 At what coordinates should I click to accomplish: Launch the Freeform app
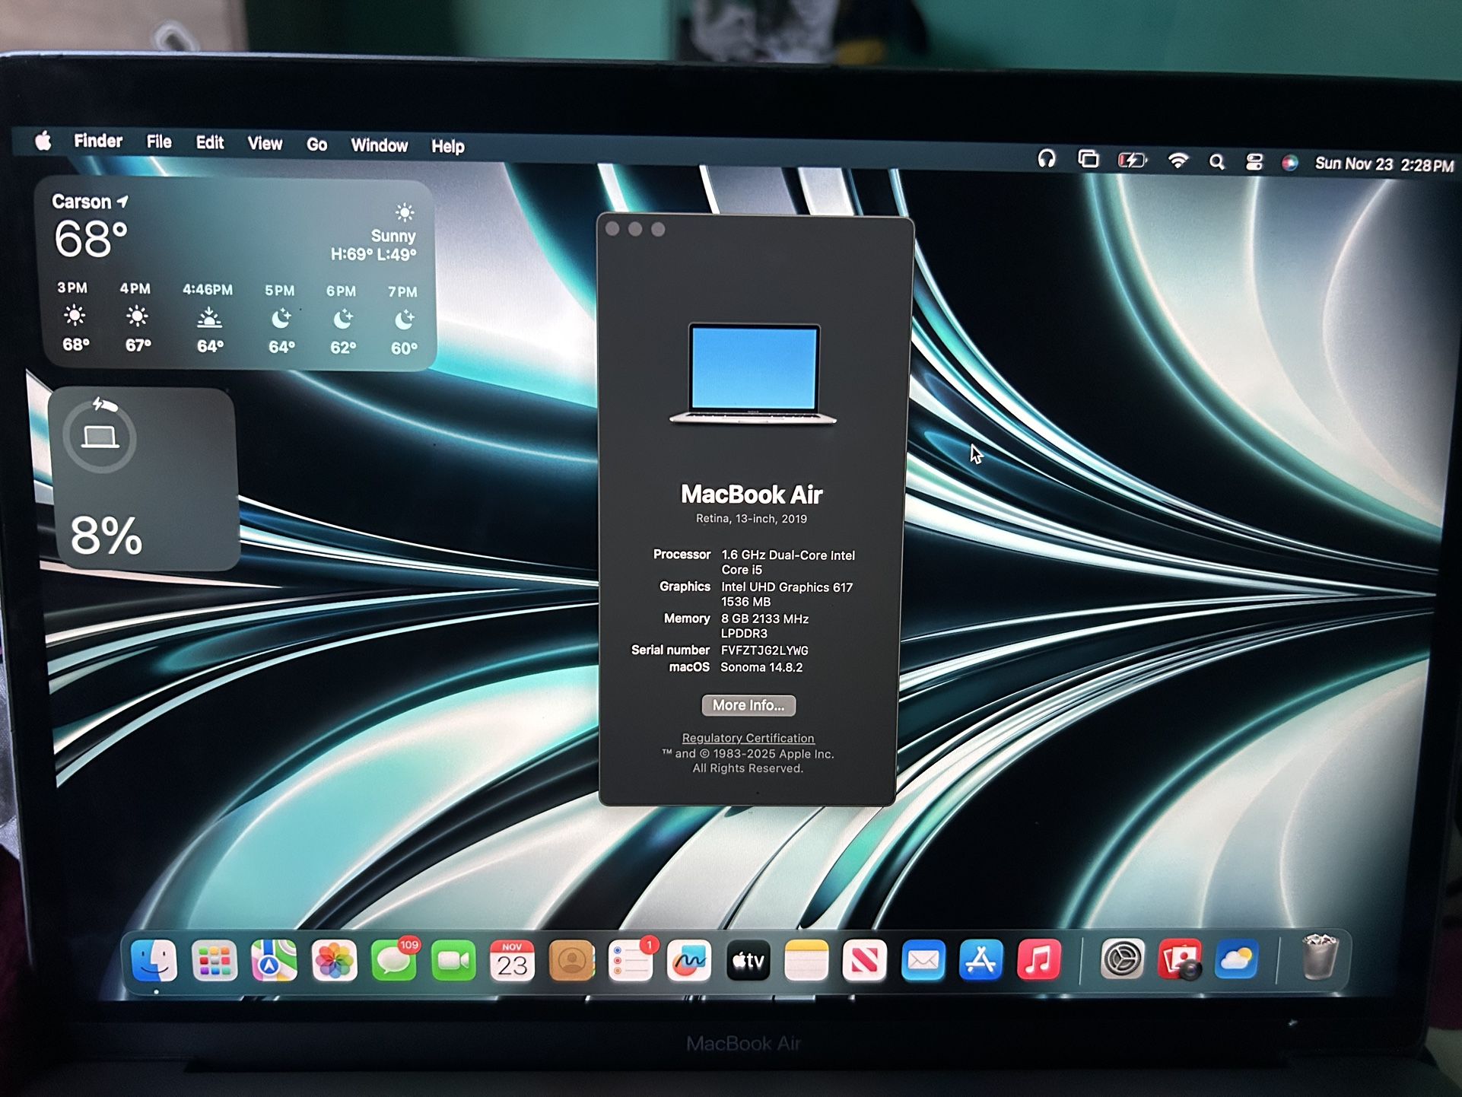pyautogui.click(x=691, y=961)
